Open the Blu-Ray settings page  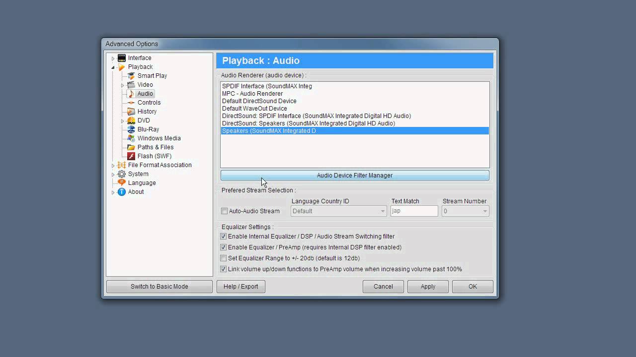click(148, 129)
